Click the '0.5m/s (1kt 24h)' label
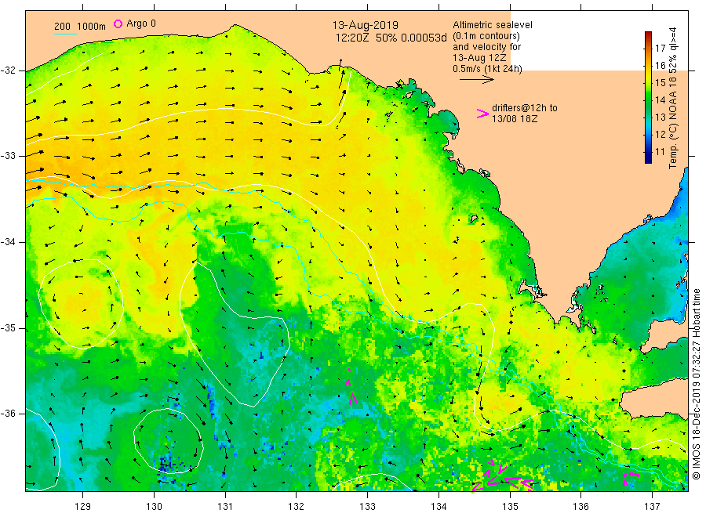Viewport: 706px width, 517px height. tap(488, 69)
